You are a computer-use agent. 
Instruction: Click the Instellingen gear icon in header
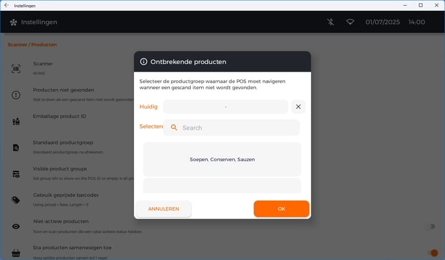tap(14, 22)
